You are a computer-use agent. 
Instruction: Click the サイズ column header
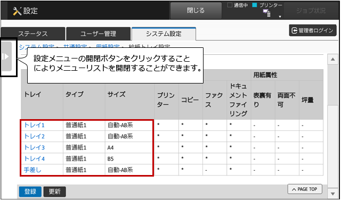(x=116, y=95)
